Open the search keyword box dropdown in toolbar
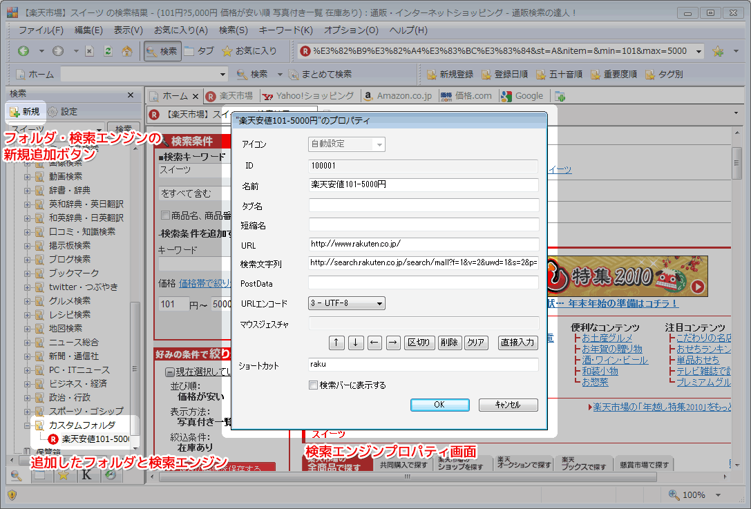The height and width of the screenshot is (509, 751). (222, 75)
